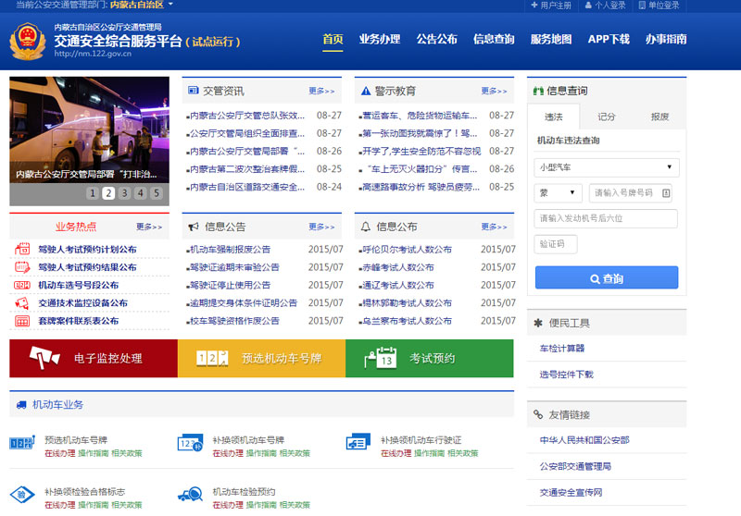Click the 补换领机动车号牌 service icon
This screenshot has height=516, width=741.
(x=190, y=442)
